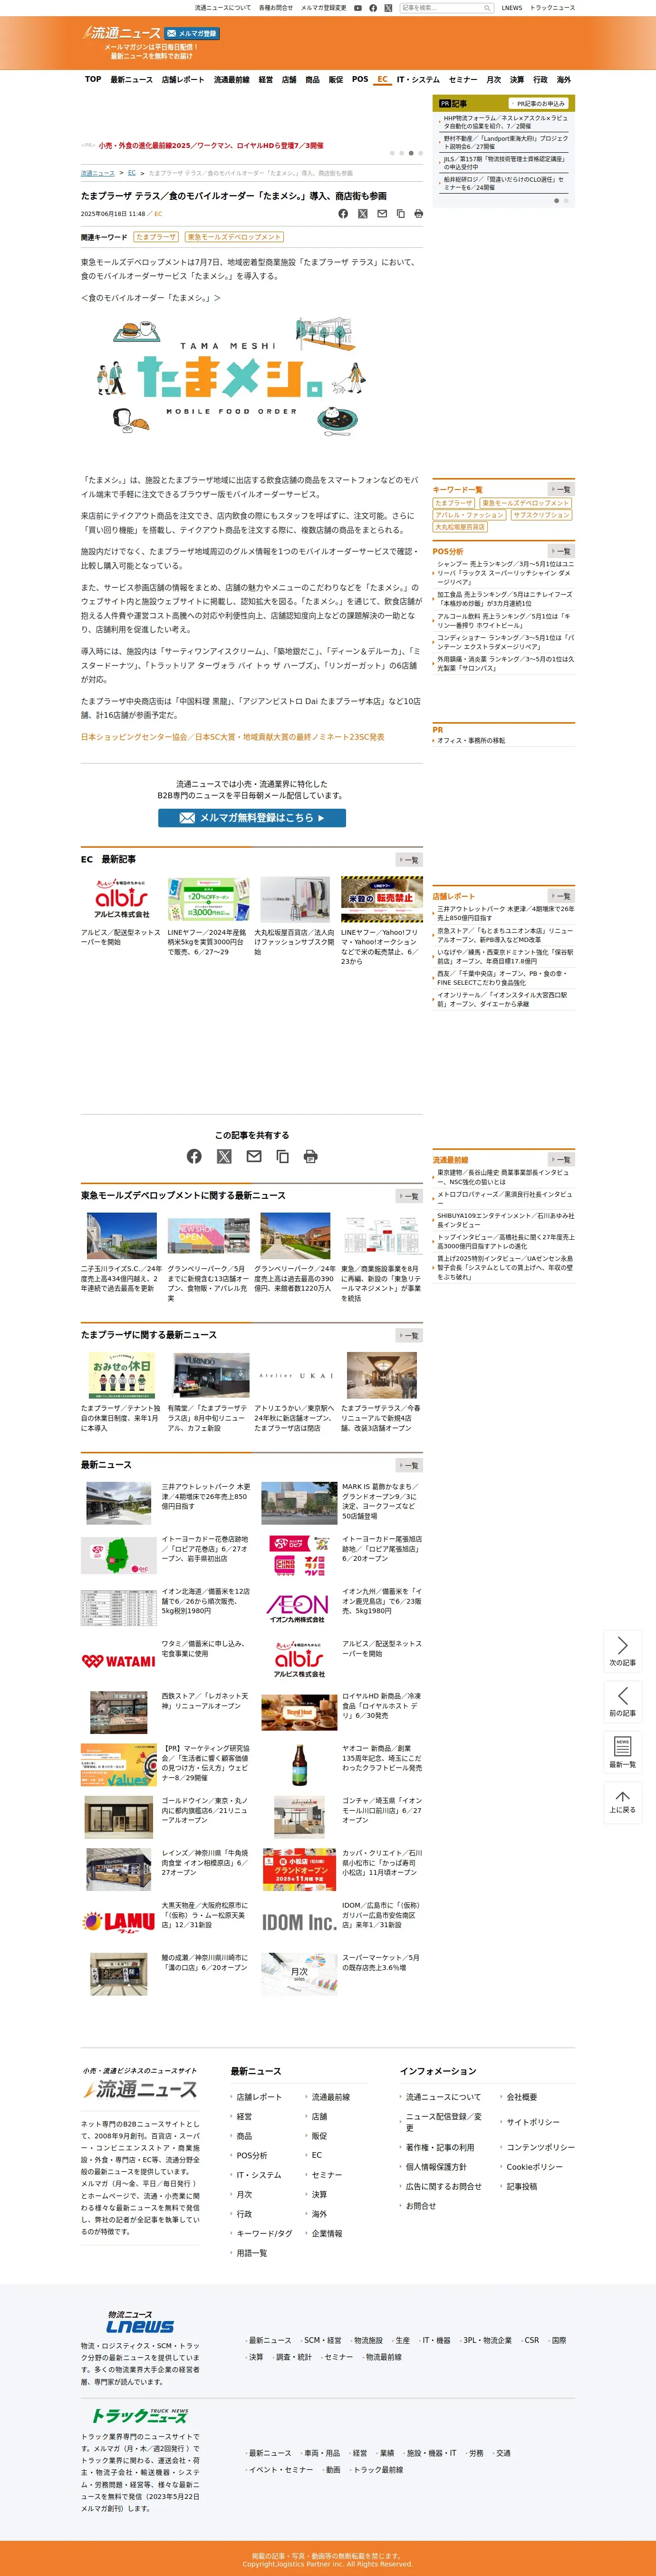
Task: Select POS in main navigation
Action: [360, 79]
